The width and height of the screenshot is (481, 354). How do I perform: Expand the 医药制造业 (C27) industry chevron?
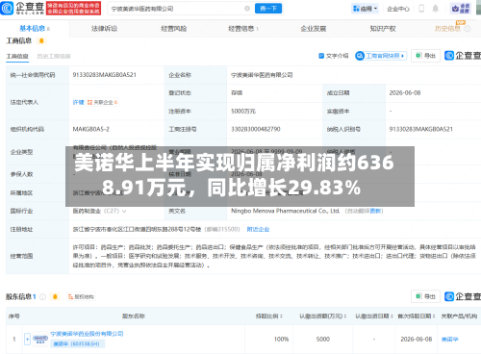pyautogui.click(x=124, y=212)
